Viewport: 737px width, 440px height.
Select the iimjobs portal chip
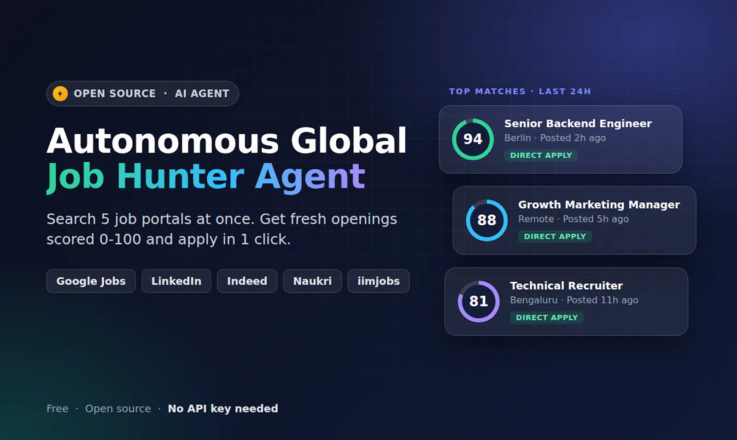[x=379, y=281]
